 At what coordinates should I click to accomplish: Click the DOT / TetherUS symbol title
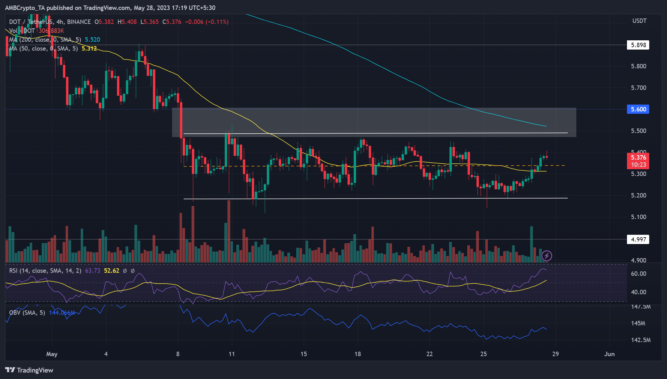point(31,22)
